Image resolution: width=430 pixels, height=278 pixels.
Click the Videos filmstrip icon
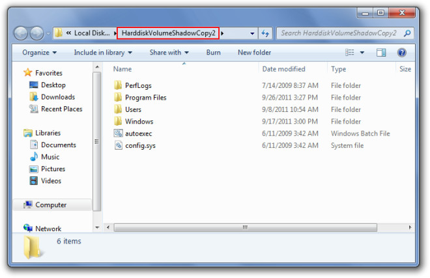pyautogui.click(x=34, y=181)
